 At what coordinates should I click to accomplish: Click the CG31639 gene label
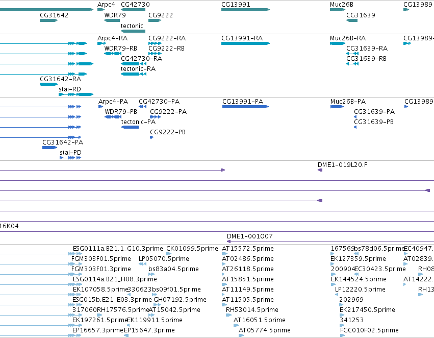click(361, 15)
